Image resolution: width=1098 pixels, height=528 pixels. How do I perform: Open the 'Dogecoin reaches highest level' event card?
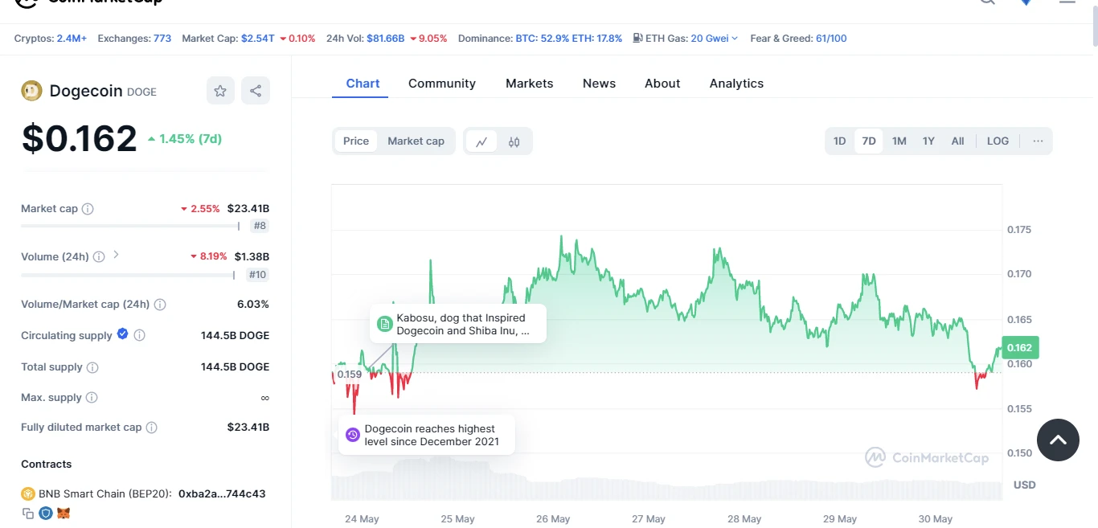[427, 435]
